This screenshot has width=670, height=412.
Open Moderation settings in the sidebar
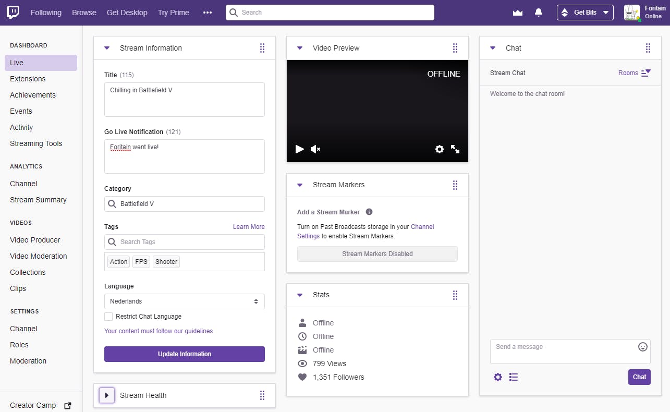coord(28,361)
